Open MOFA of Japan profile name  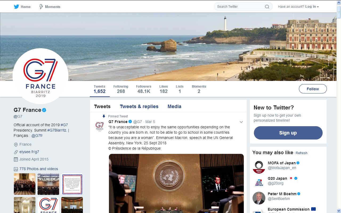282,163
